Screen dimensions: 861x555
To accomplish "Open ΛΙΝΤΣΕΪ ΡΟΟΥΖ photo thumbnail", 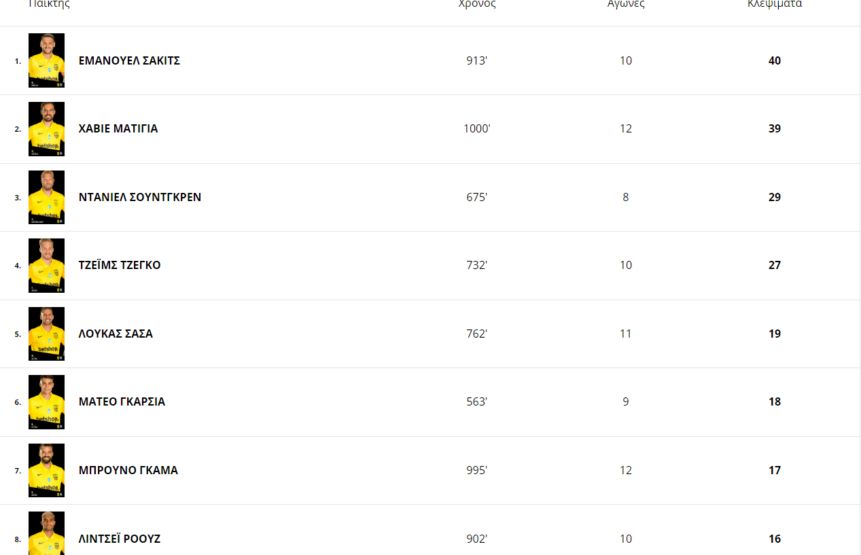I will coord(46,534).
